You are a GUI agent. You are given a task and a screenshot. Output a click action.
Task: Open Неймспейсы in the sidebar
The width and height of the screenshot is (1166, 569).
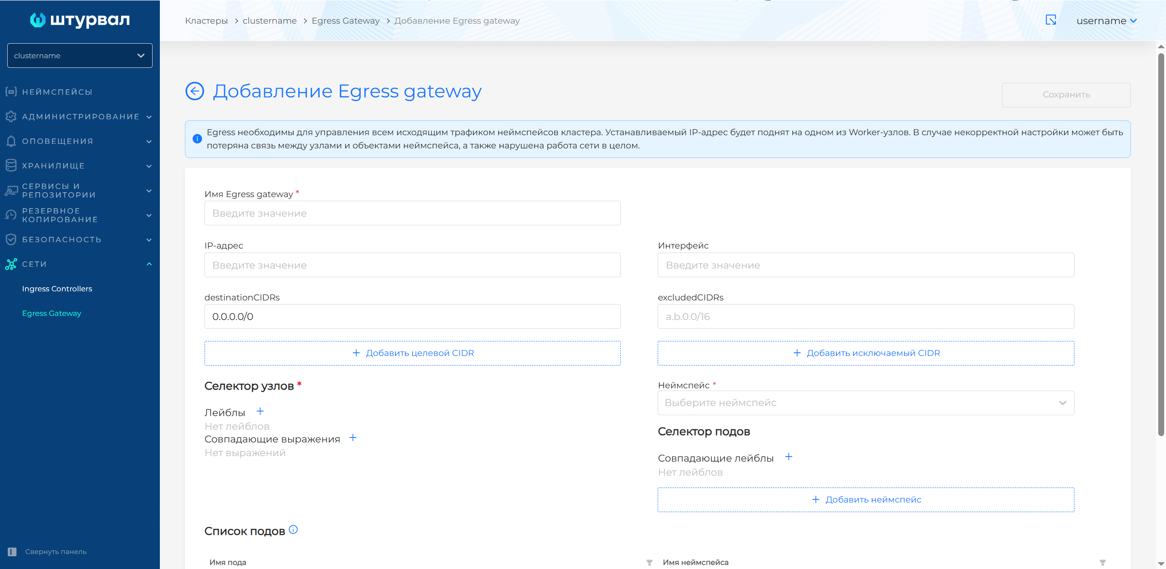pyautogui.click(x=57, y=92)
